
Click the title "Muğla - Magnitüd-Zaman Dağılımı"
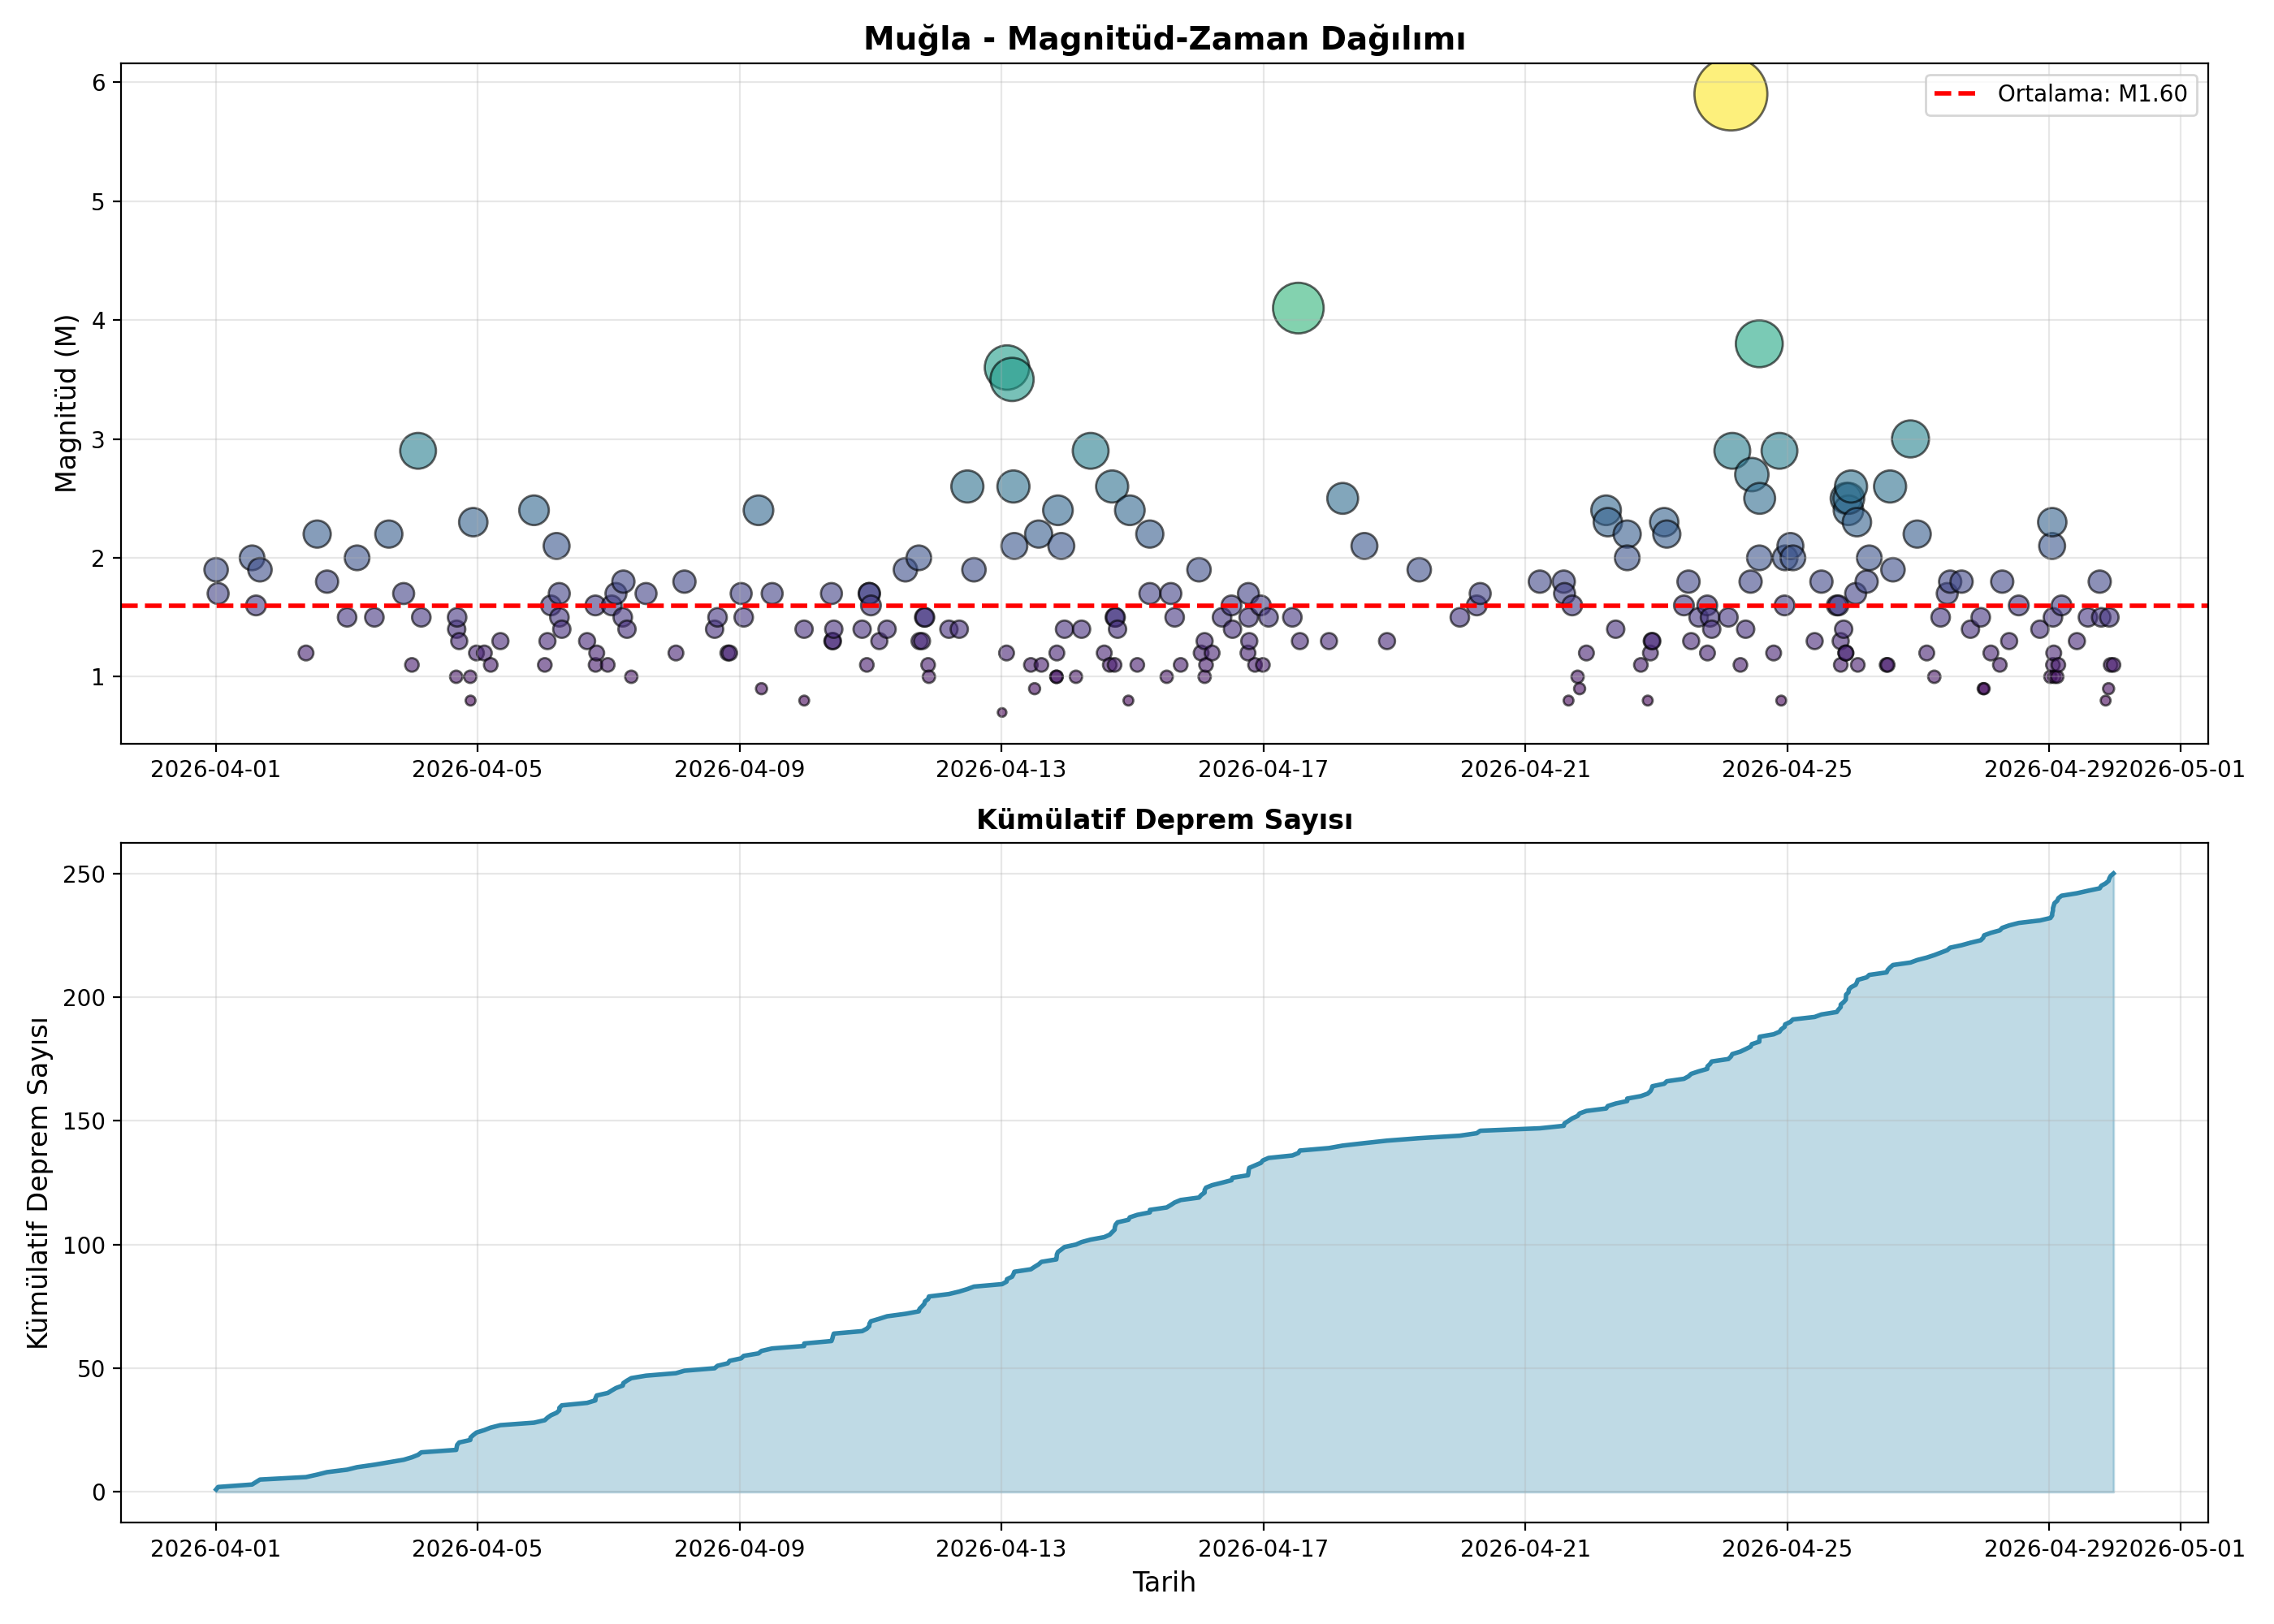(x=1164, y=39)
